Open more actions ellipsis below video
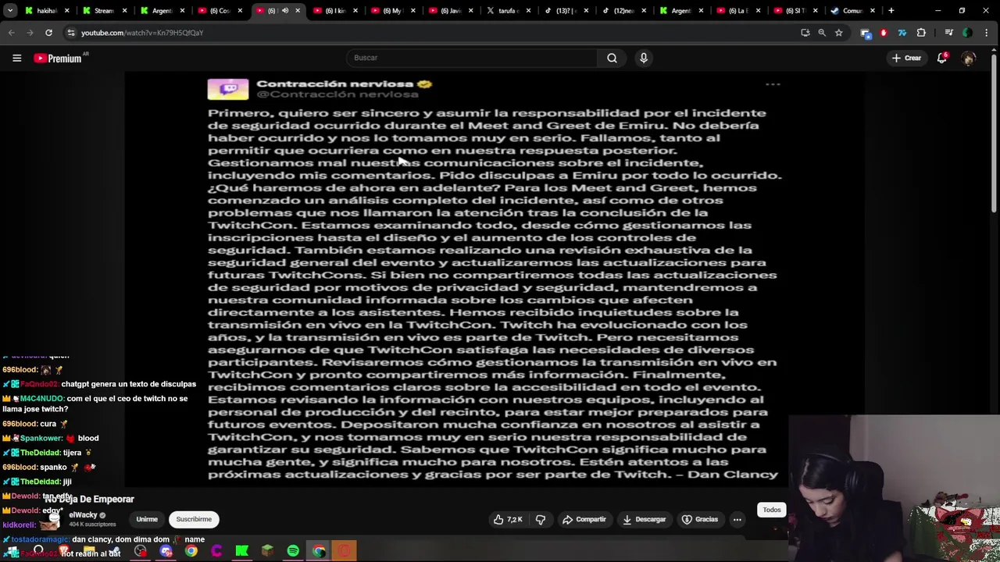 click(737, 519)
